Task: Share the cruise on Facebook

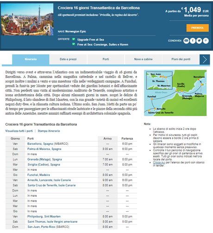Action: click(x=193, y=41)
